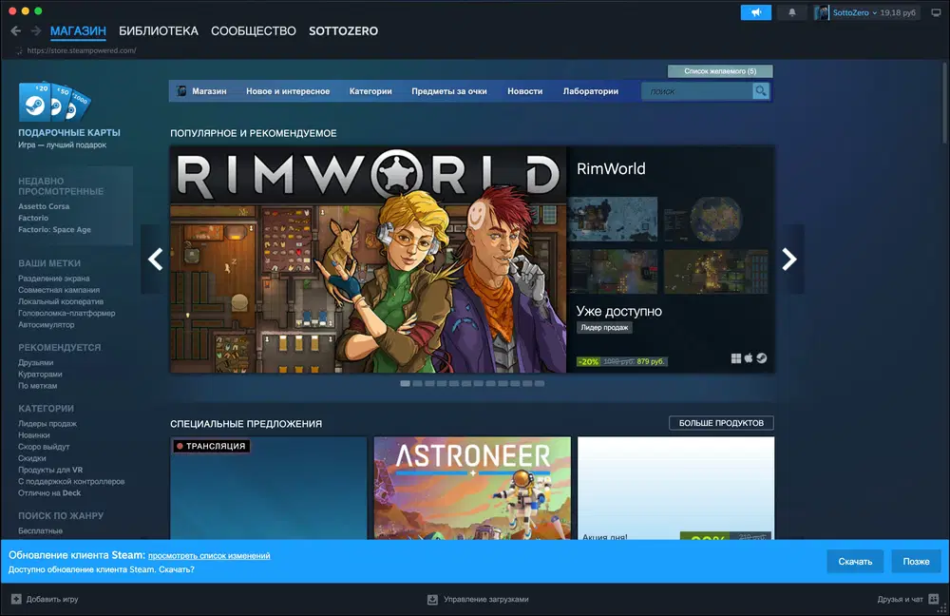Show previous featured game with left chevron

click(x=155, y=260)
